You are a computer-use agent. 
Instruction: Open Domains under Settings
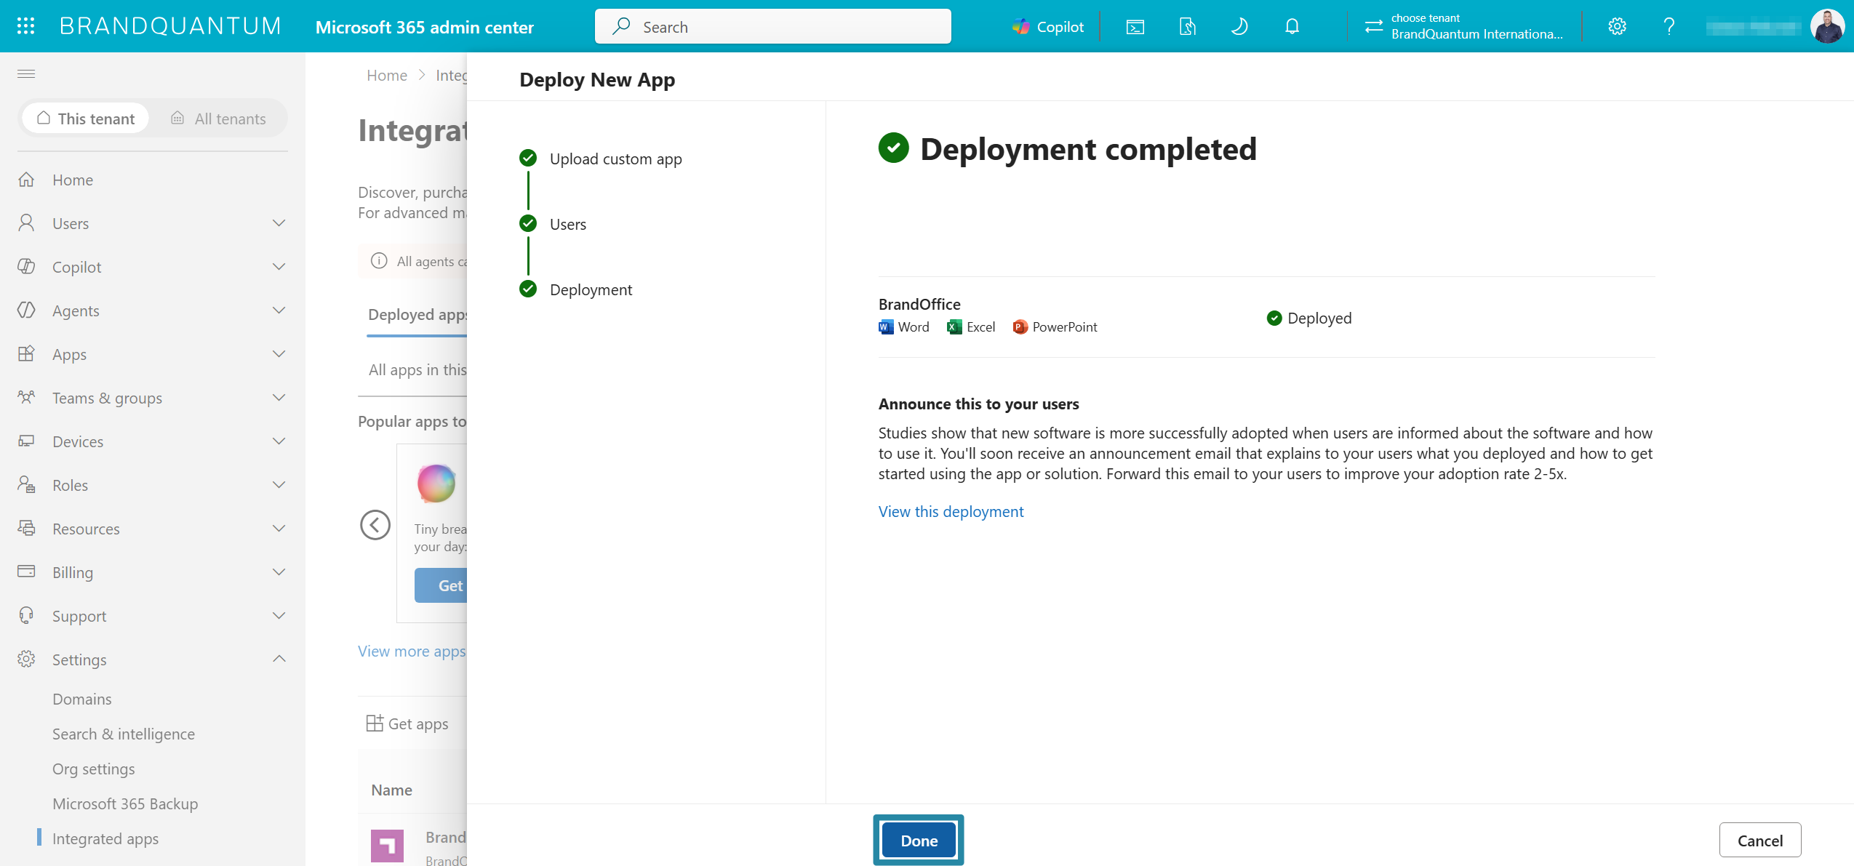tap(81, 699)
